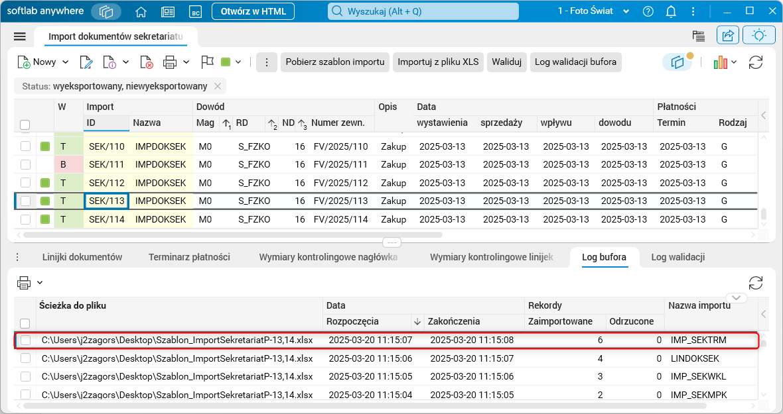This screenshot has width=783, height=414.
Task: Click the delete document icon
Action: click(146, 62)
